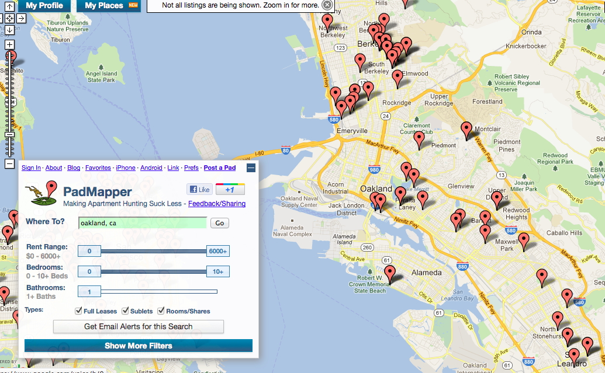
Task: Uncheck the Full Leases checkbox
Action: coord(78,311)
